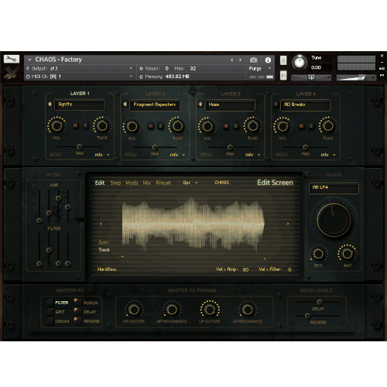
Task: Click the large filter cutoff knob
Action: [334, 220]
